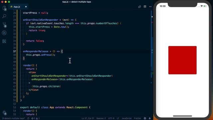The image size is (213, 120).
Task: Click the feedback smiley in status bar
Action: point(145,118)
